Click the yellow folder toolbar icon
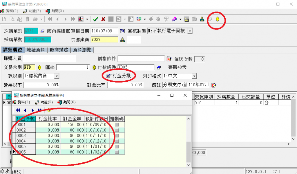The image size is (297, 174). (186, 19)
